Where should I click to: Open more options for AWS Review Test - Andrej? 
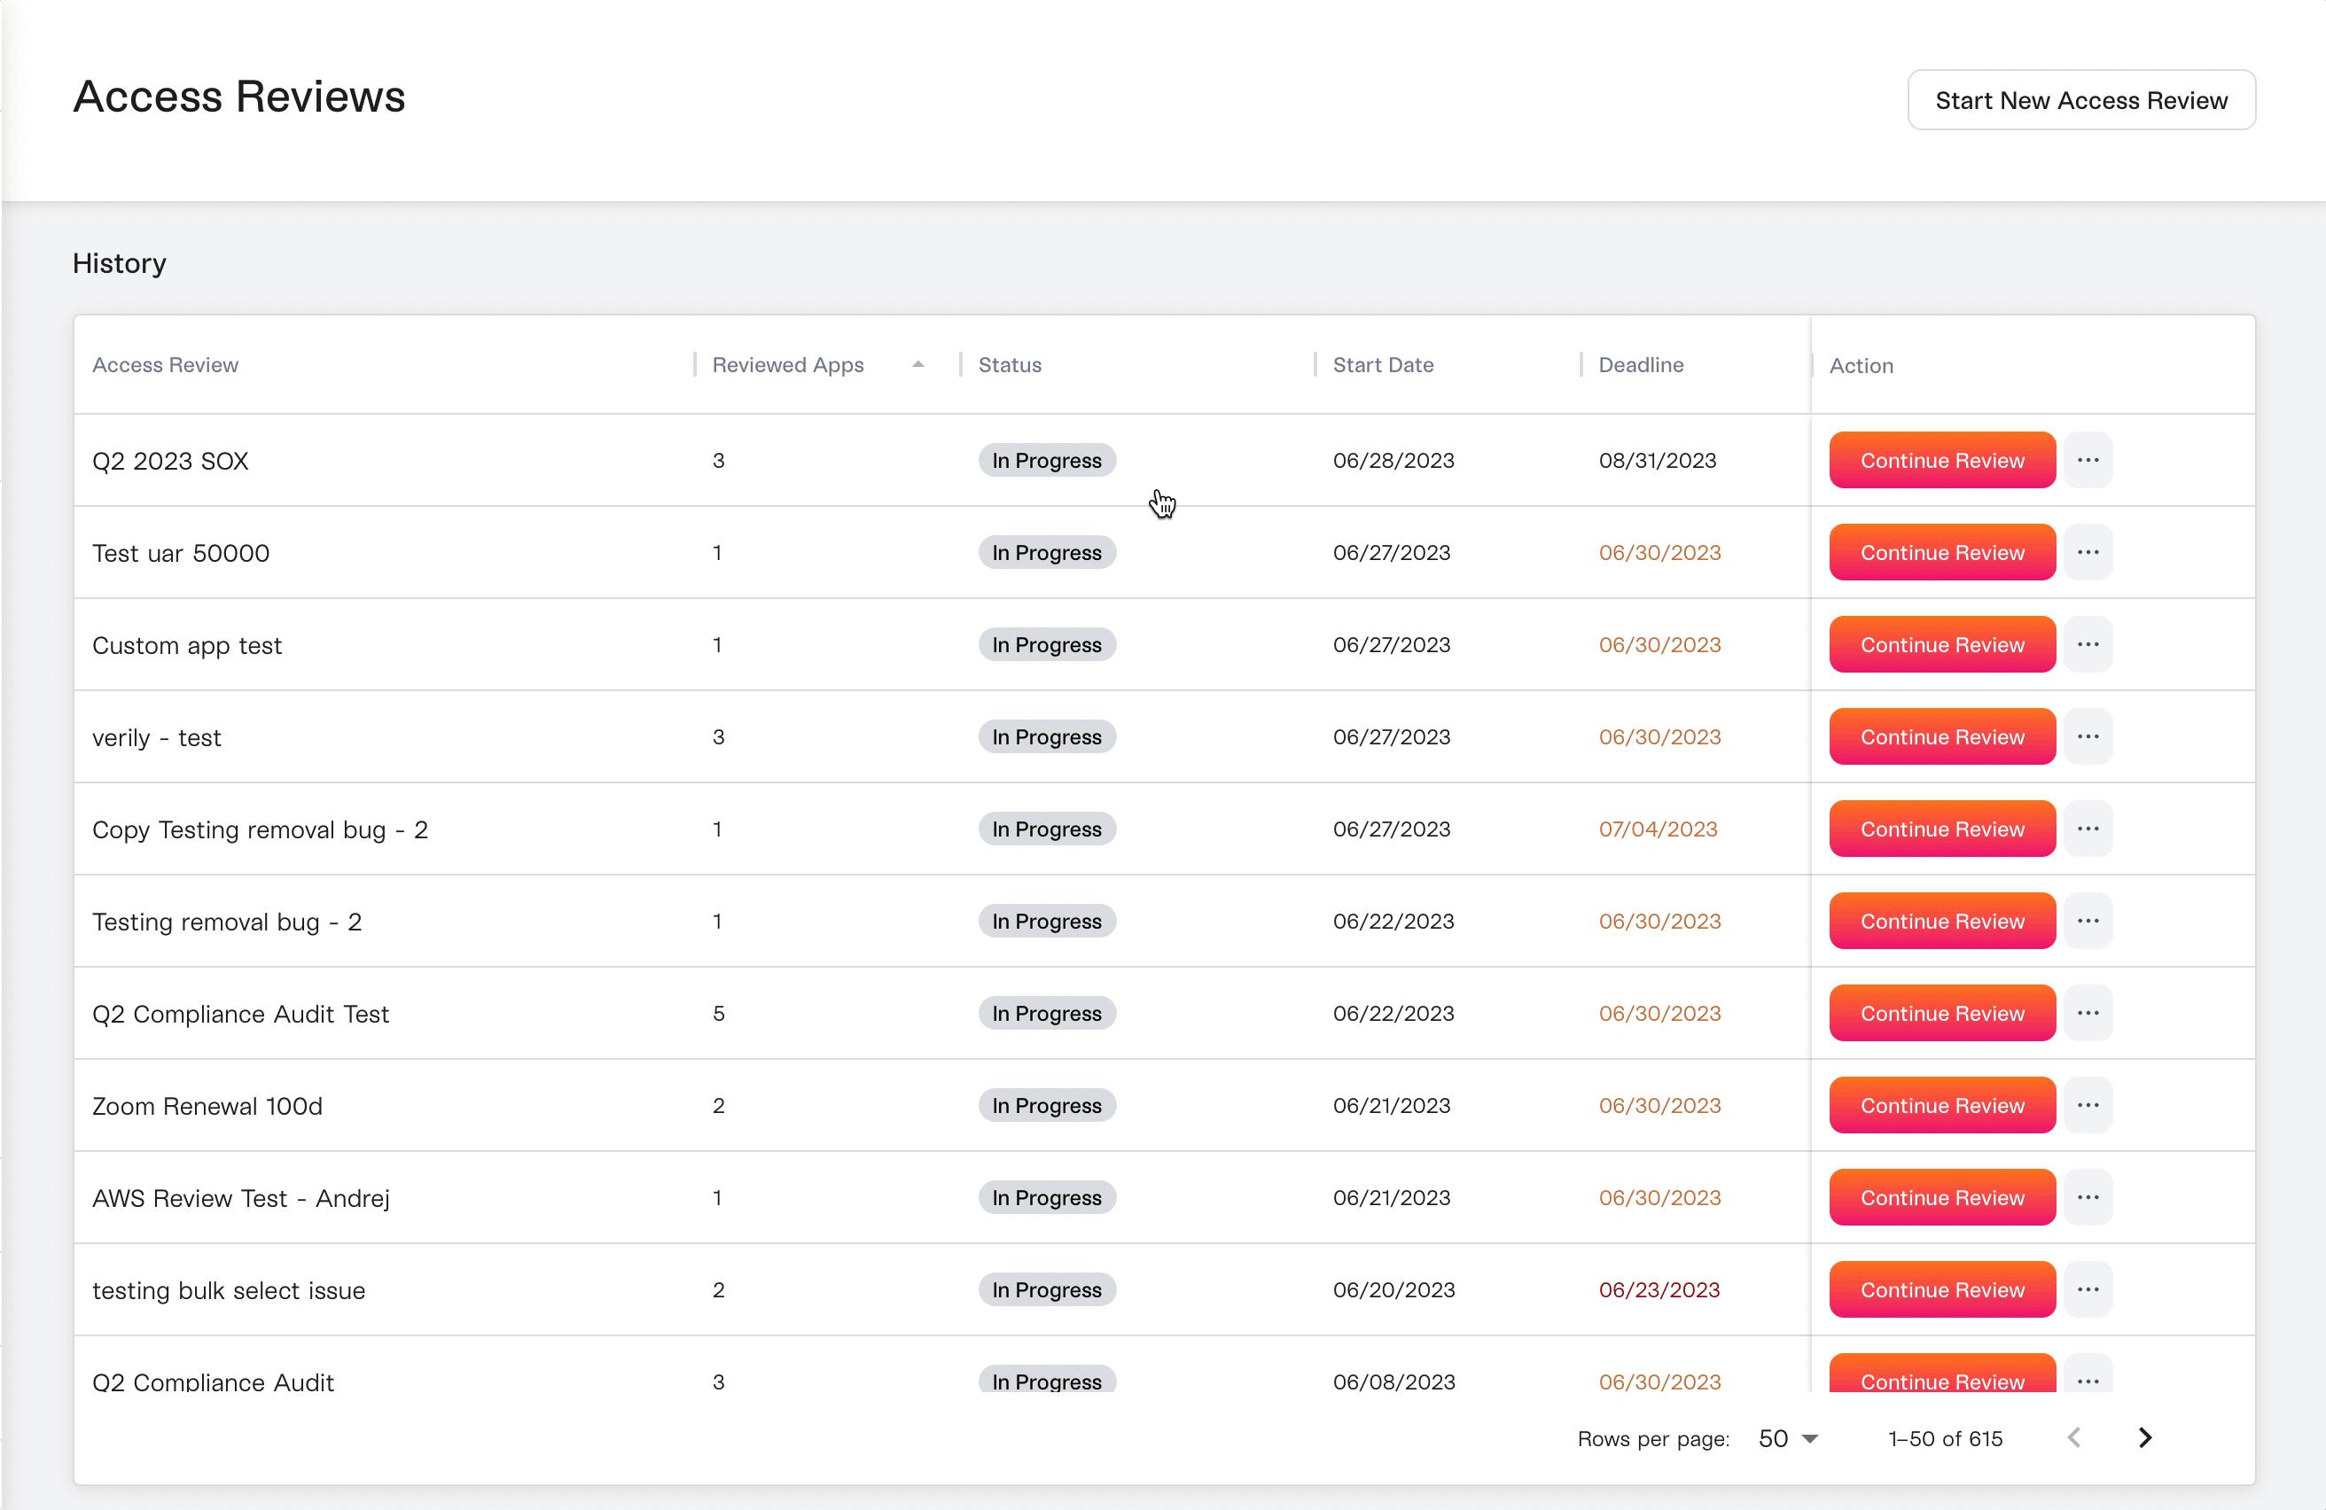coord(2088,1197)
